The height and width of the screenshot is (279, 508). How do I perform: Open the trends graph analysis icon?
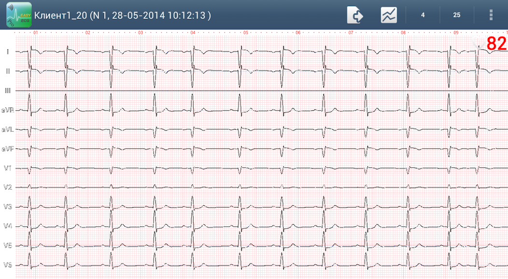coord(389,14)
